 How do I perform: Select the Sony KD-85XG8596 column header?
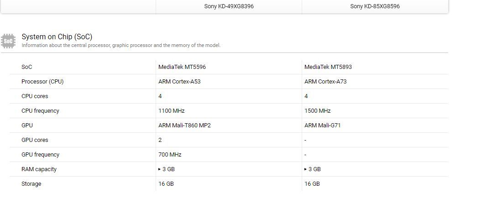[x=375, y=6]
